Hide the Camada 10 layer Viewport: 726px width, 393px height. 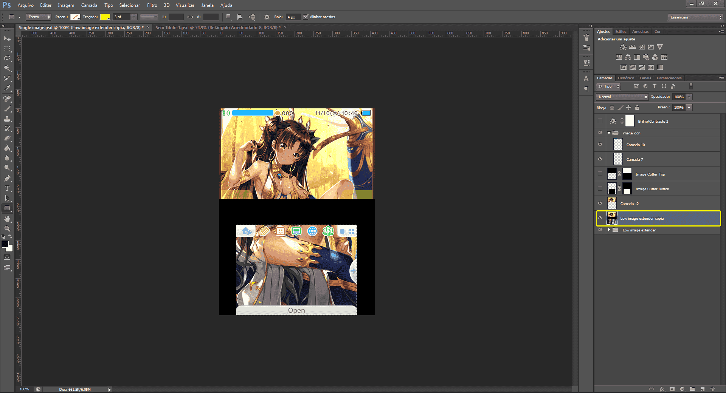tap(600, 145)
